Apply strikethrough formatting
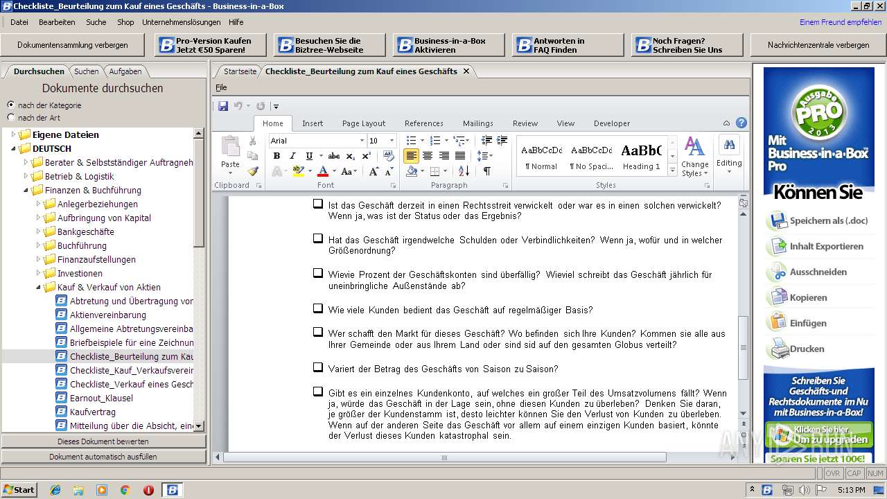This screenshot has width=887, height=499. [334, 156]
